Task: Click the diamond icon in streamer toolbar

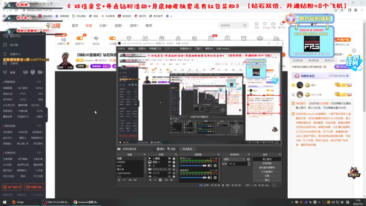Action: coord(129,38)
